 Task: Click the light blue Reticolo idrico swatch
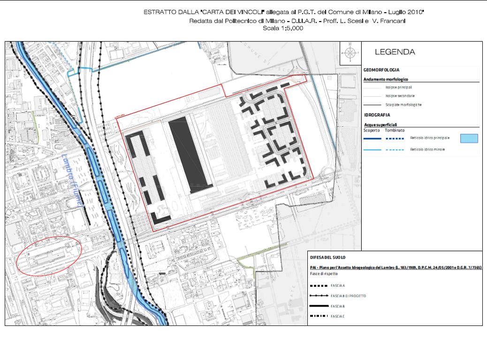tap(468, 138)
